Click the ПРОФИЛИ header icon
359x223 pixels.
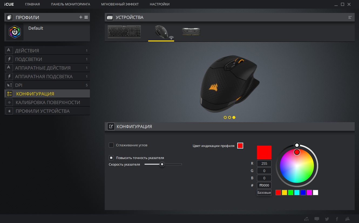click(x=9, y=17)
